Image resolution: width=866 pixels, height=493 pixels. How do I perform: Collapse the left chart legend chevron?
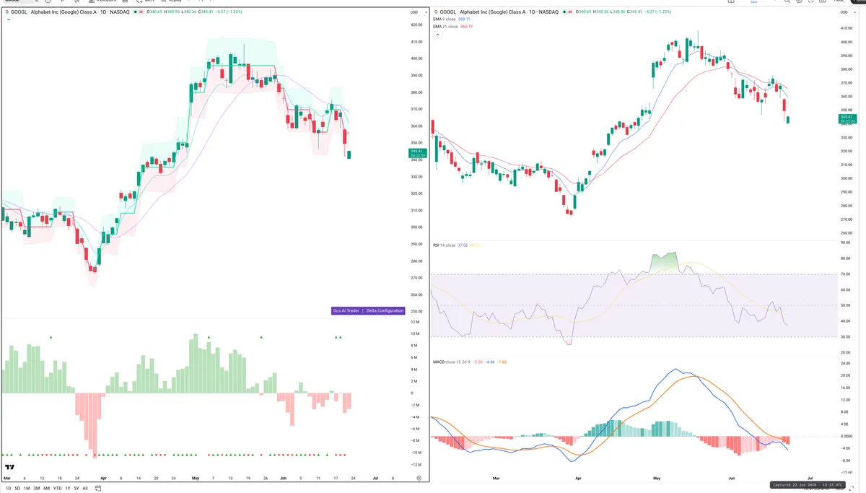click(8, 19)
